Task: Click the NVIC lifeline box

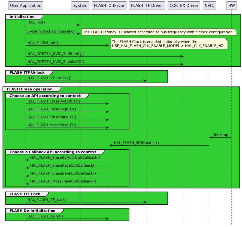Action: [209, 5]
